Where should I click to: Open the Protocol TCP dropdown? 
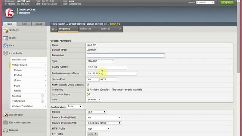click(x=96, y=112)
